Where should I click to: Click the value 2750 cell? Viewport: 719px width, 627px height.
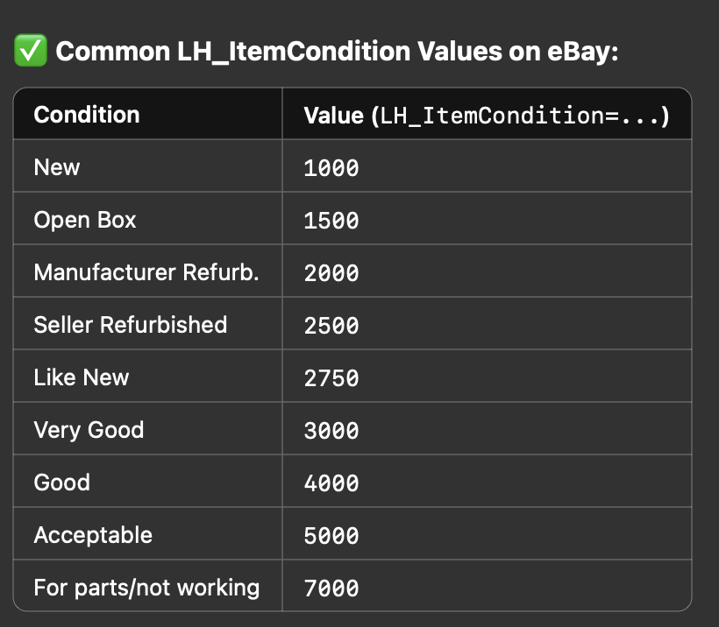tap(331, 378)
